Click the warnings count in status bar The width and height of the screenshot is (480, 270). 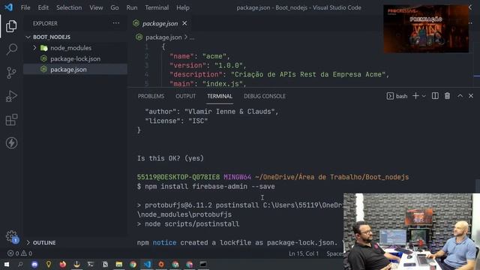(26, 253)
